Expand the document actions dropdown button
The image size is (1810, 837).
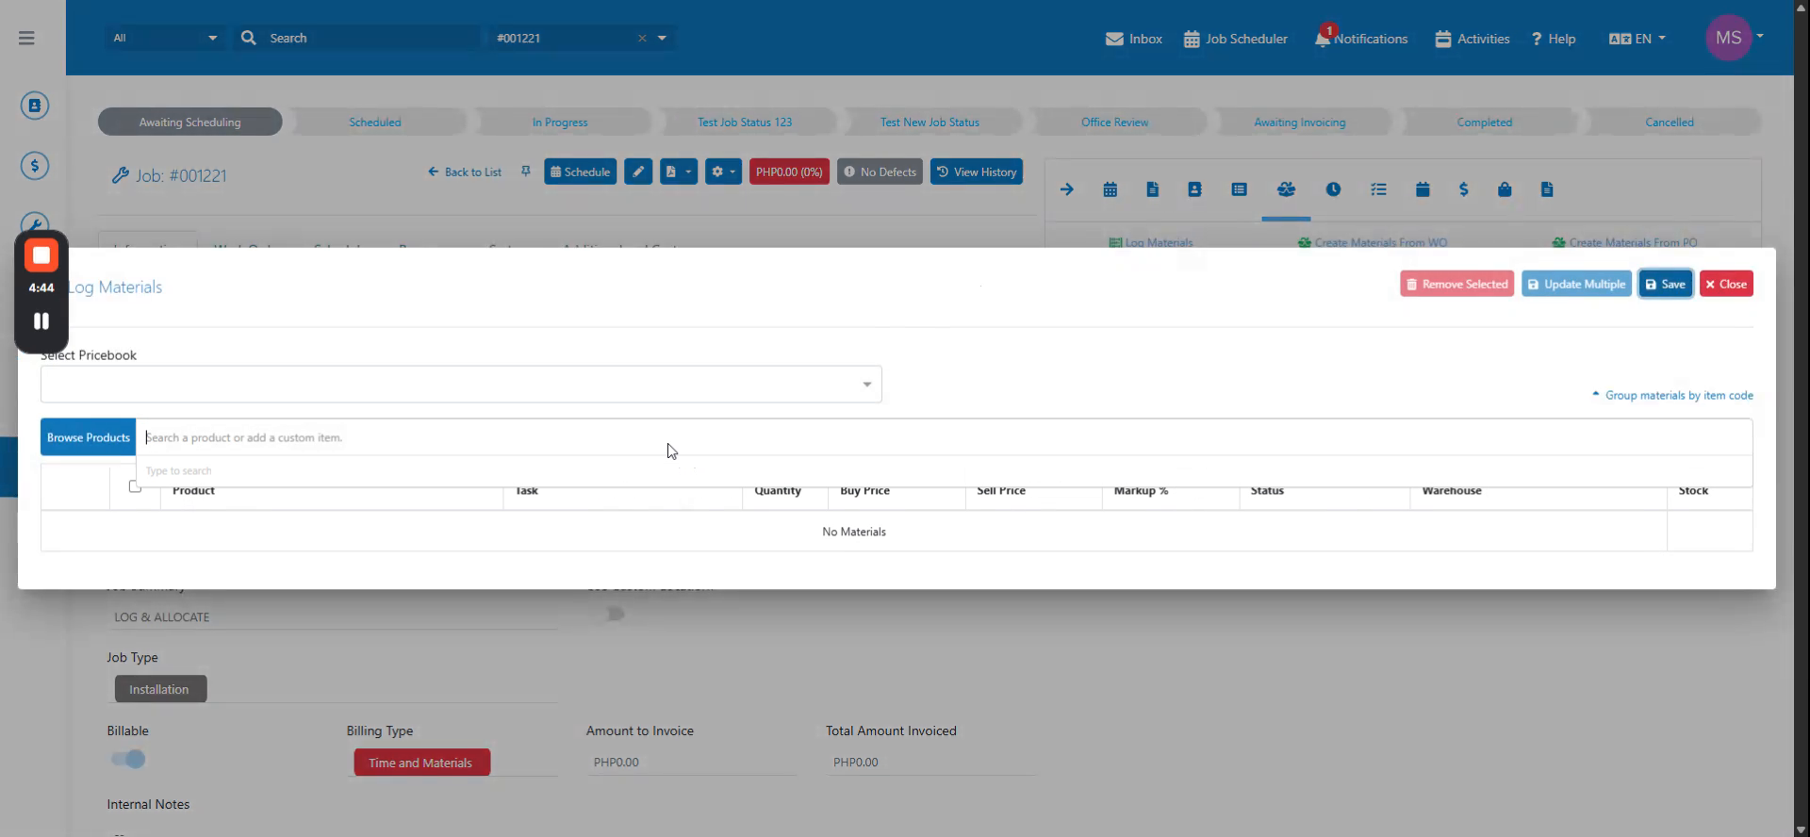click(x=679, y=172)
